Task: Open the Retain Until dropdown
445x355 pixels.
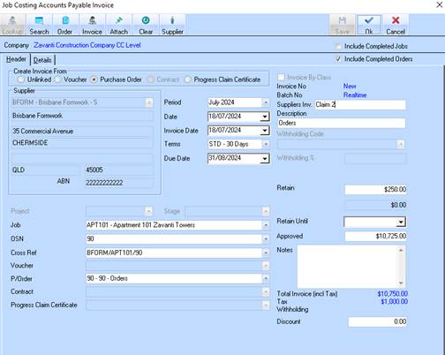Action: (401, 223)
